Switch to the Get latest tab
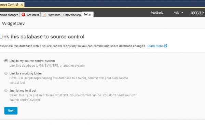The width and height of the screenshot is (205, 136). coord(31,15)
